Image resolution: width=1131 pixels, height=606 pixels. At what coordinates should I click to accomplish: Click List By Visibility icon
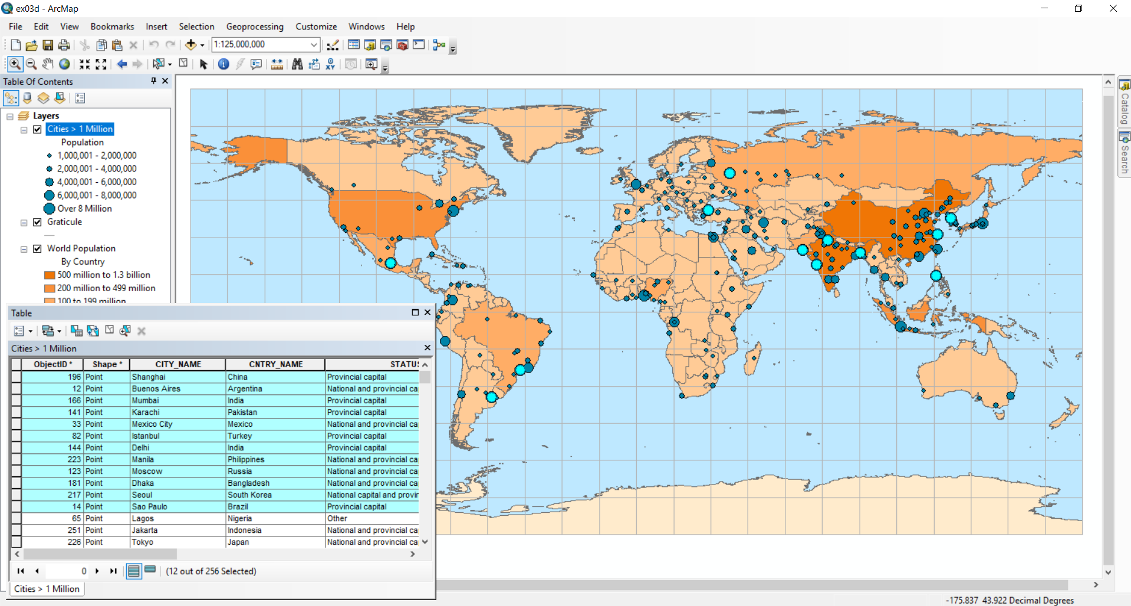click(44, 98)
